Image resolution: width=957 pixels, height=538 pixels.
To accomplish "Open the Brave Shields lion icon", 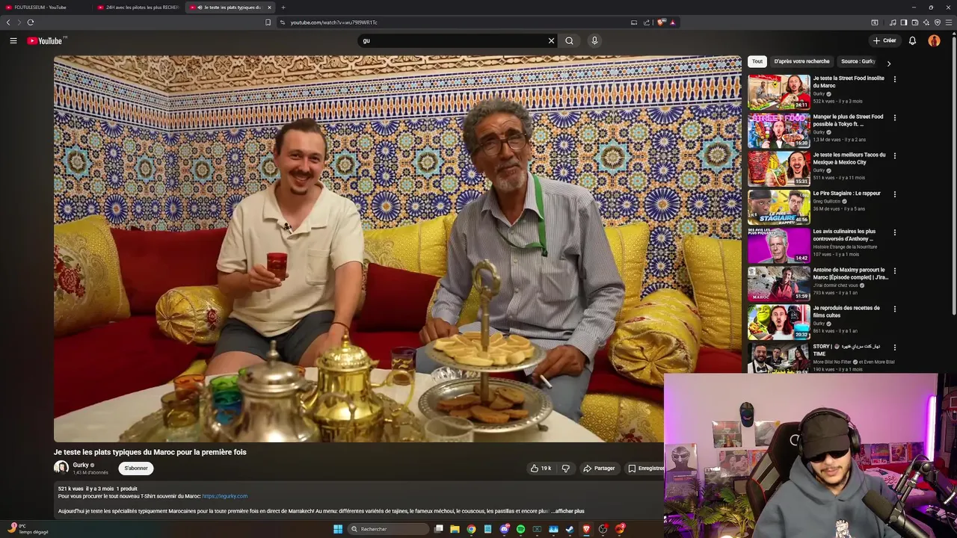I will [x=661, y=22].
